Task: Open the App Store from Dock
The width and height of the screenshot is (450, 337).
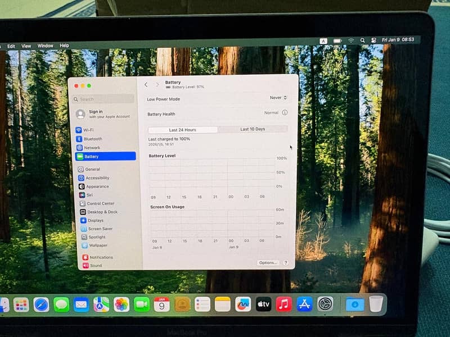Action: pos(304,304)
